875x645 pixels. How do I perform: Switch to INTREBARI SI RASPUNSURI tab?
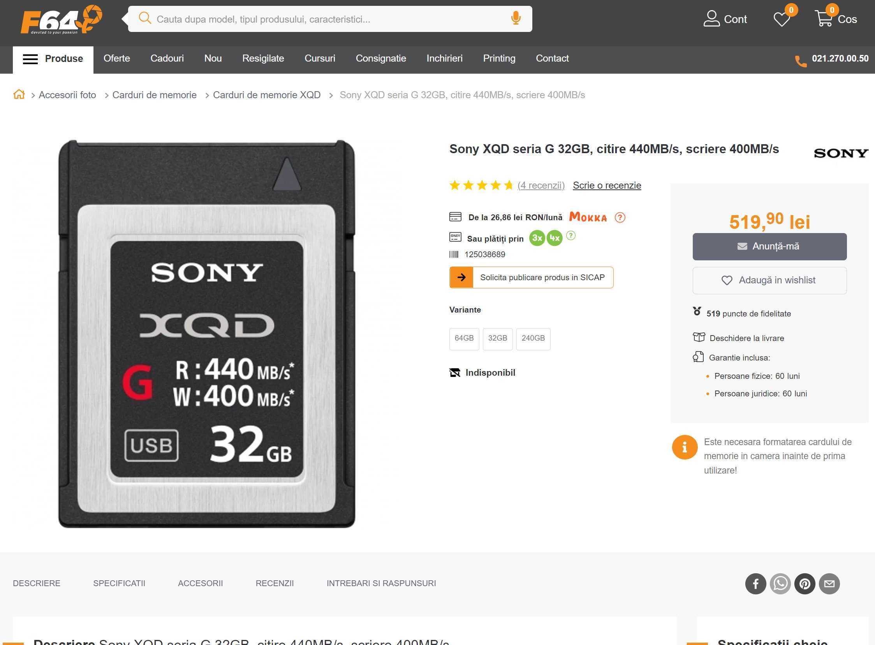pos(381,583)
